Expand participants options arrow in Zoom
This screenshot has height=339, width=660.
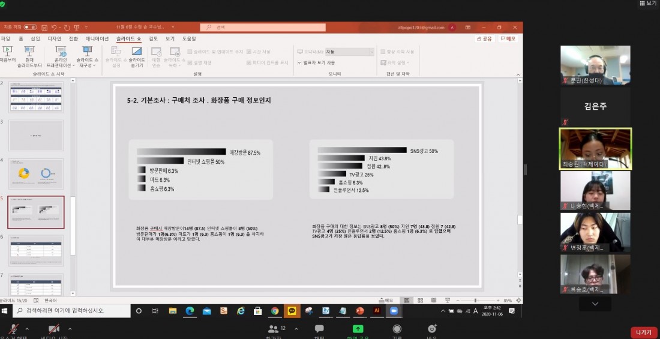point(296,329)
